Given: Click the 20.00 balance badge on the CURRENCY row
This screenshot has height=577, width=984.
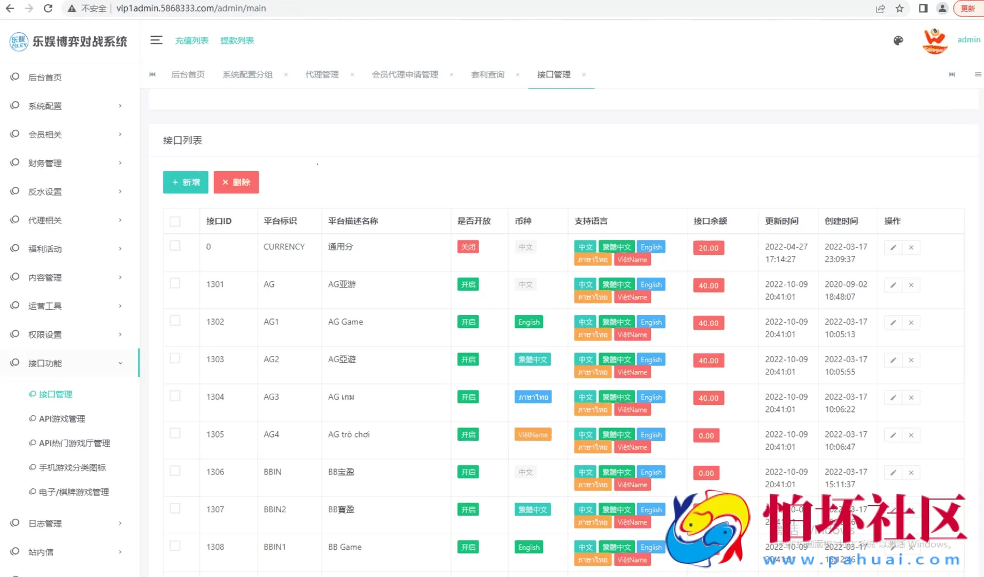Looking at the screenshot, I should pos(708,247).
